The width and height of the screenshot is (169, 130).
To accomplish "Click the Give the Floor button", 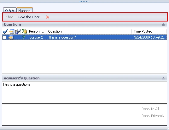I will [x=29, y=17].
